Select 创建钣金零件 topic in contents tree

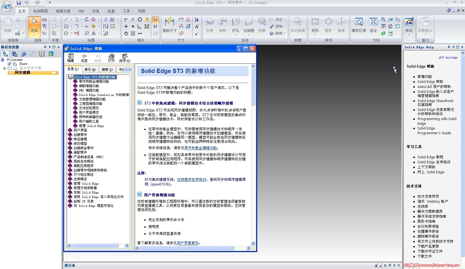(x=84, y=148)
